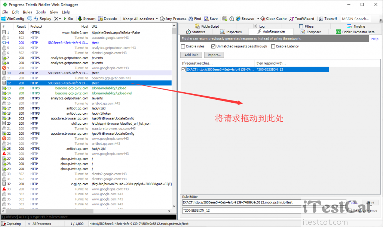Image resolution: width=383 pixels, height=227 pixels.
Task: Open the FiddlerScript tab
Action: (x=207, y=26)
